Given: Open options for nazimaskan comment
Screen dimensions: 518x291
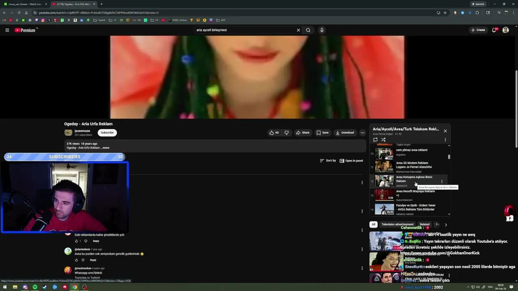Looking at the screenshot, I should 362,268.
